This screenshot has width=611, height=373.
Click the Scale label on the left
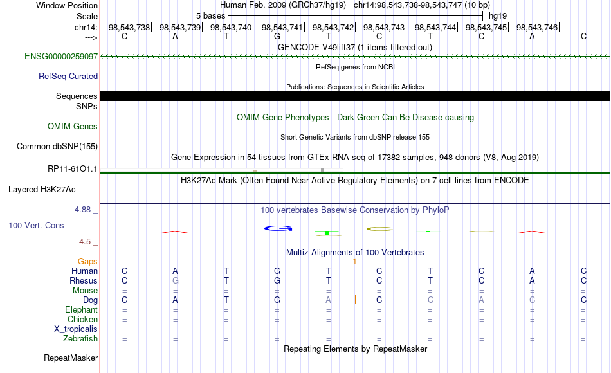click(x=87, y=16)
